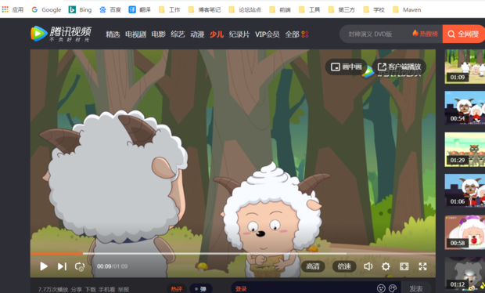Open the Maven bookmarks folder

coord(407,9)
